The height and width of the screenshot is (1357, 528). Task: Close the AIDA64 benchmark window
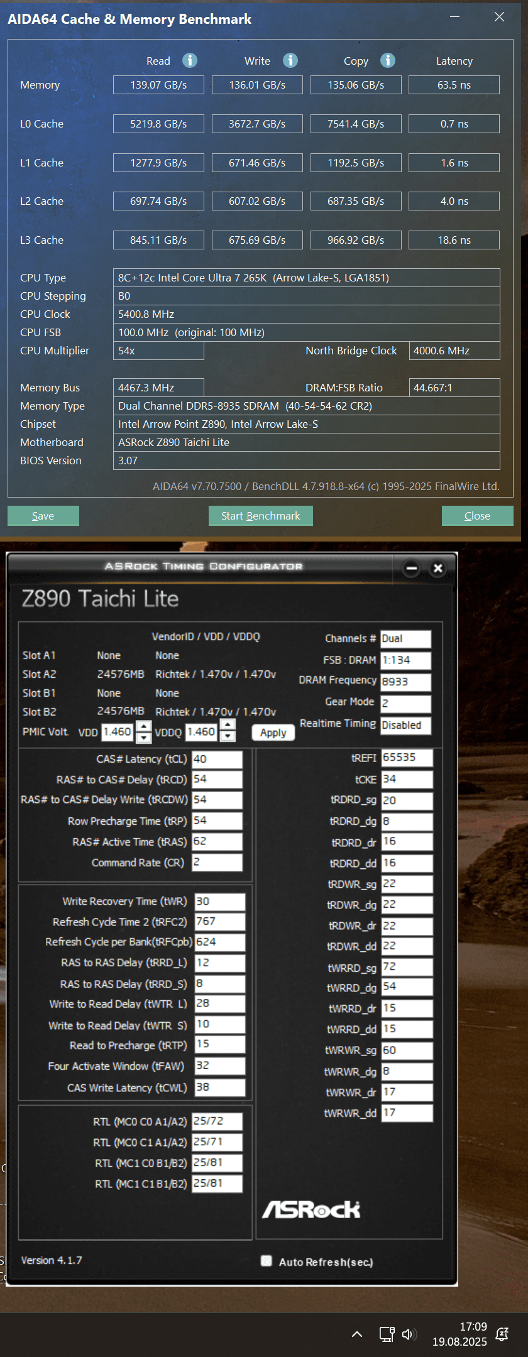point(500,17)
